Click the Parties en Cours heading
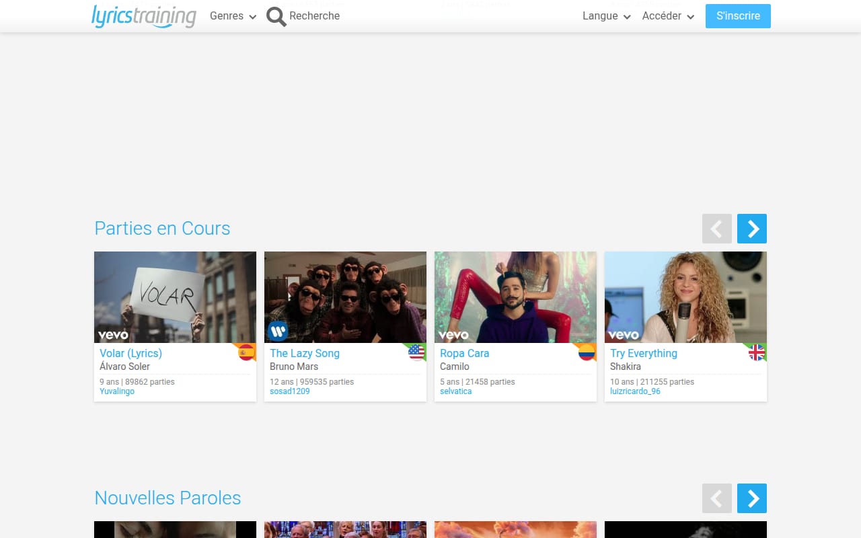 [162, 229]
